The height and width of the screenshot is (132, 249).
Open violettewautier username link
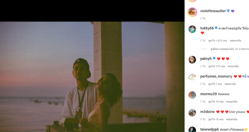click(x=213, y=11)
